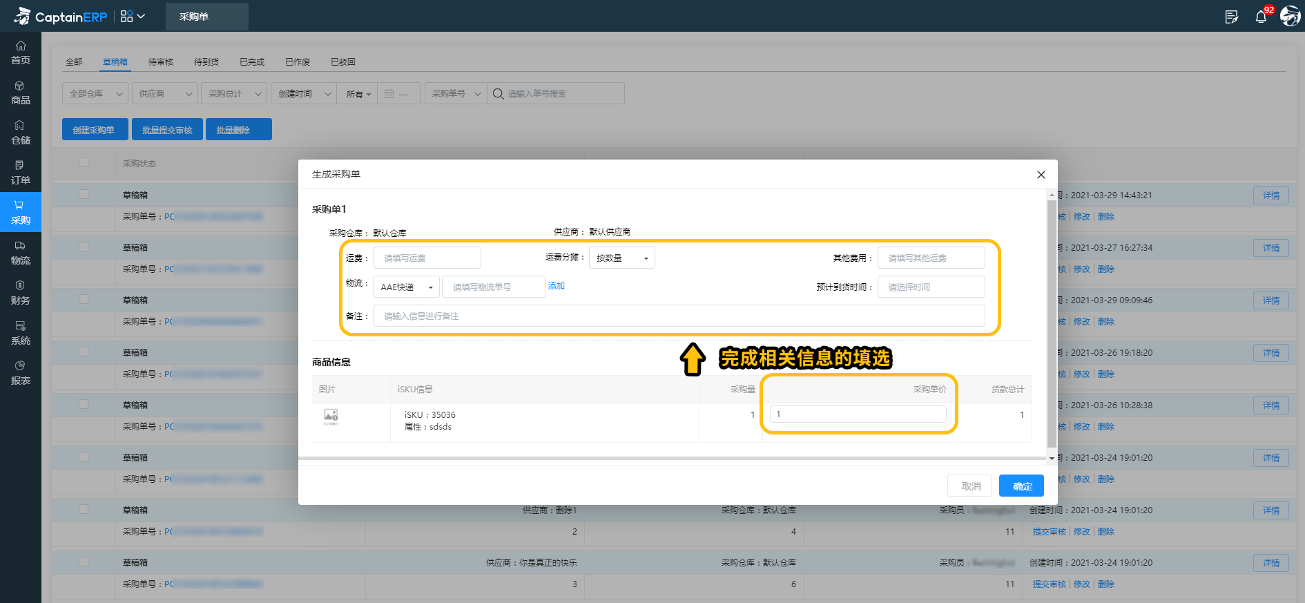Viewport: 1305px width, 603px height.
Task: Click the 确定 confirm button
Action: point(1021,486)
